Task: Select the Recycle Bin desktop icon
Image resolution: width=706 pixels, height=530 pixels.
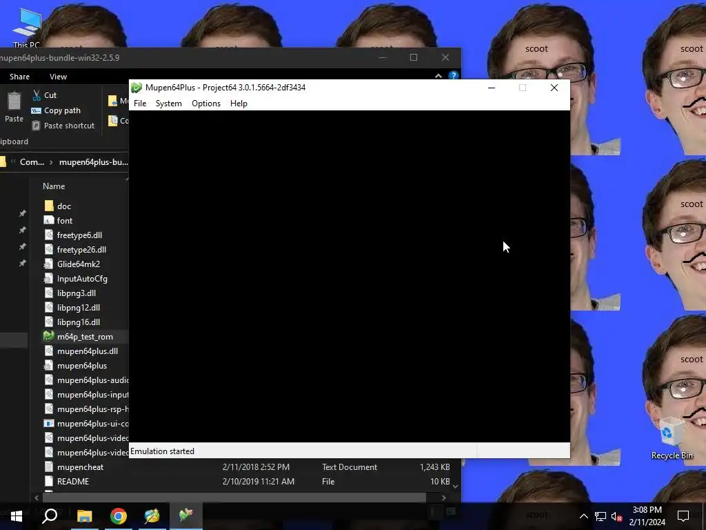Action: (672, 438)
